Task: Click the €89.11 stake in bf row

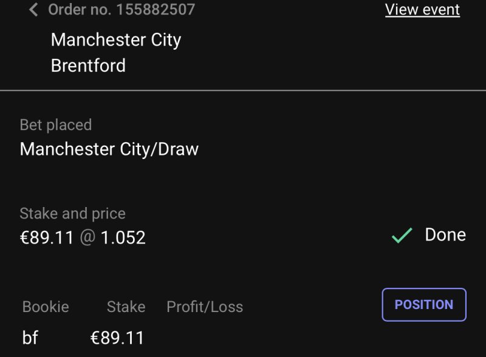Action: (x=117, y=338)
